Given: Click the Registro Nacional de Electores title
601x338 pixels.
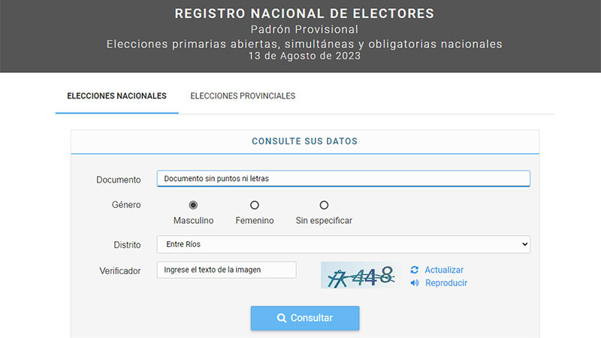Looking at the screenshot, I should (x=304, y=14).
